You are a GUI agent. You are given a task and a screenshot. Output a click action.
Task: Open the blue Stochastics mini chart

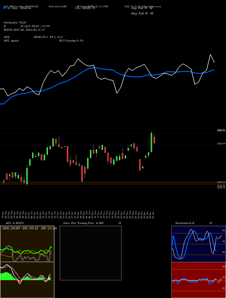coord(198,244)
